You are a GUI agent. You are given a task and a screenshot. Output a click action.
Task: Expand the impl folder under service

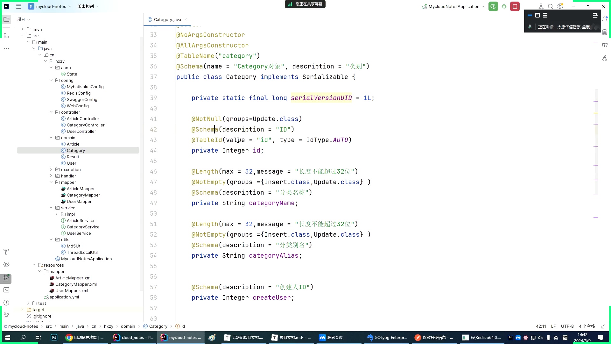[57, 214]
